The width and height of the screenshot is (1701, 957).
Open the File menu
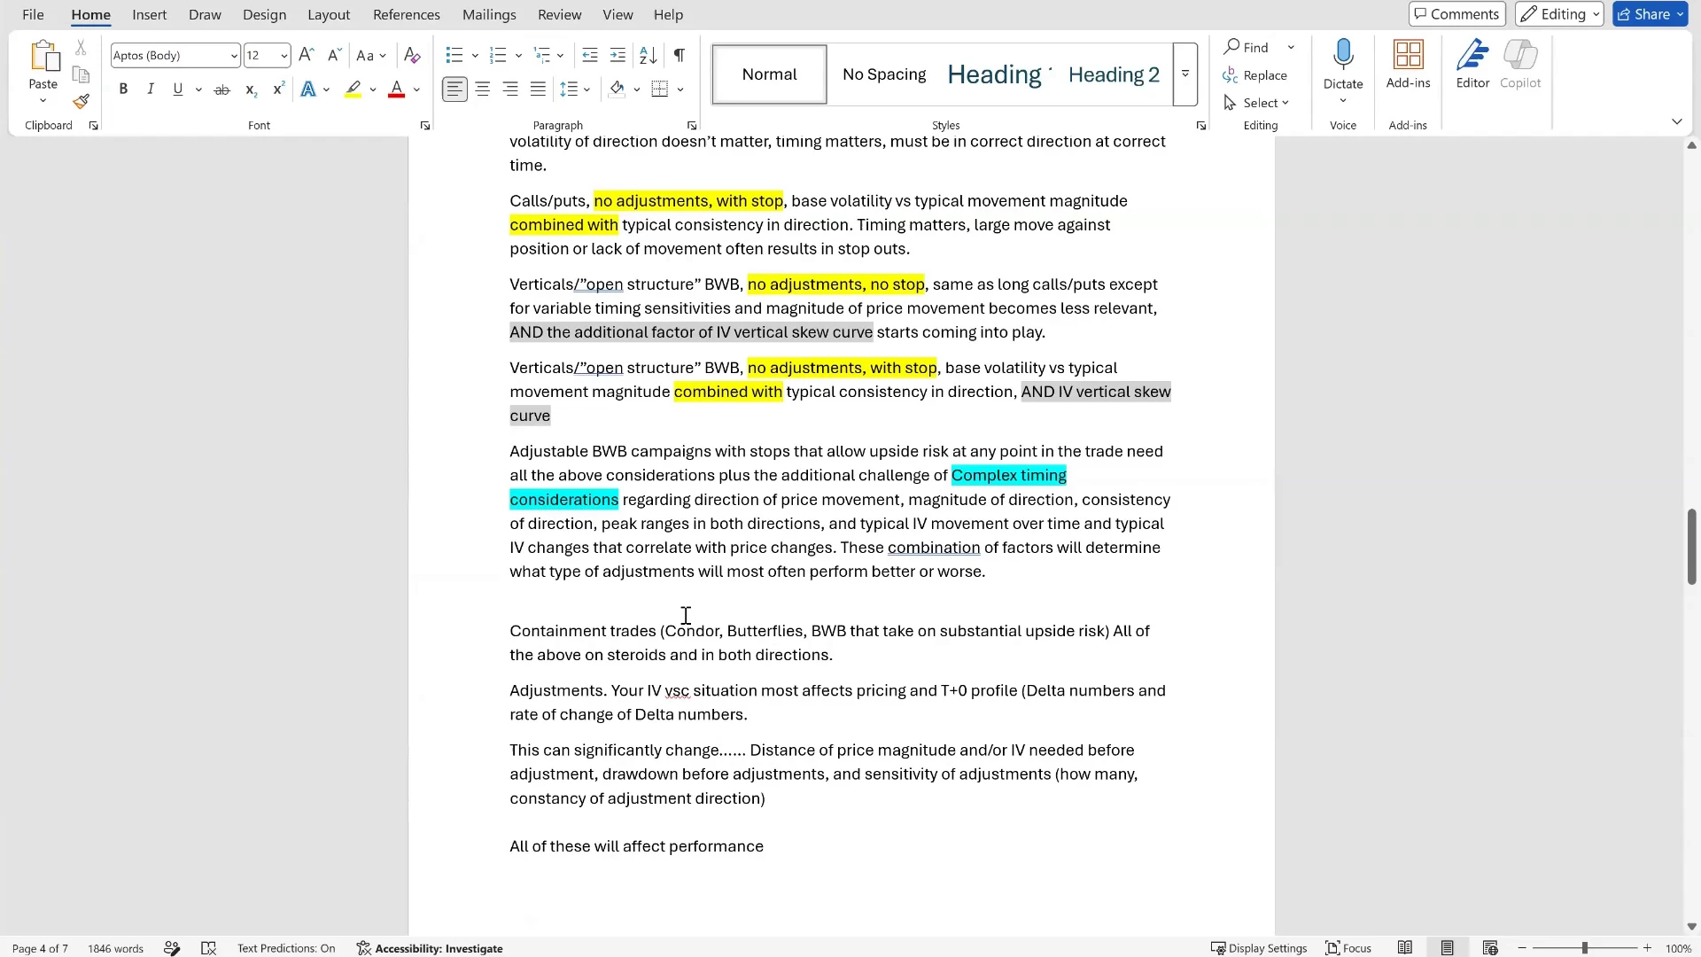[33, 14]
